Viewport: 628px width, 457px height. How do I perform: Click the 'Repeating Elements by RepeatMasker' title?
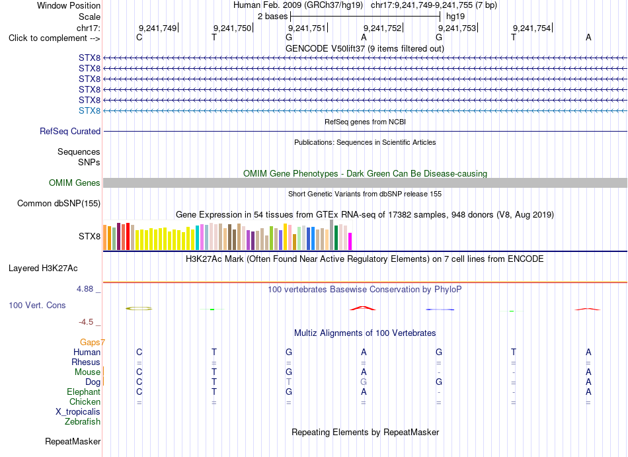point(365,432)
